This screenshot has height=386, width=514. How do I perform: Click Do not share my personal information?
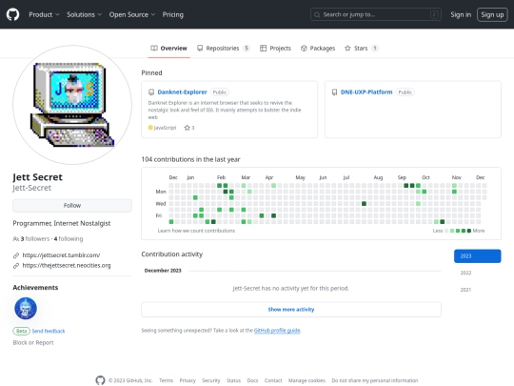click(x=375, y=380)
